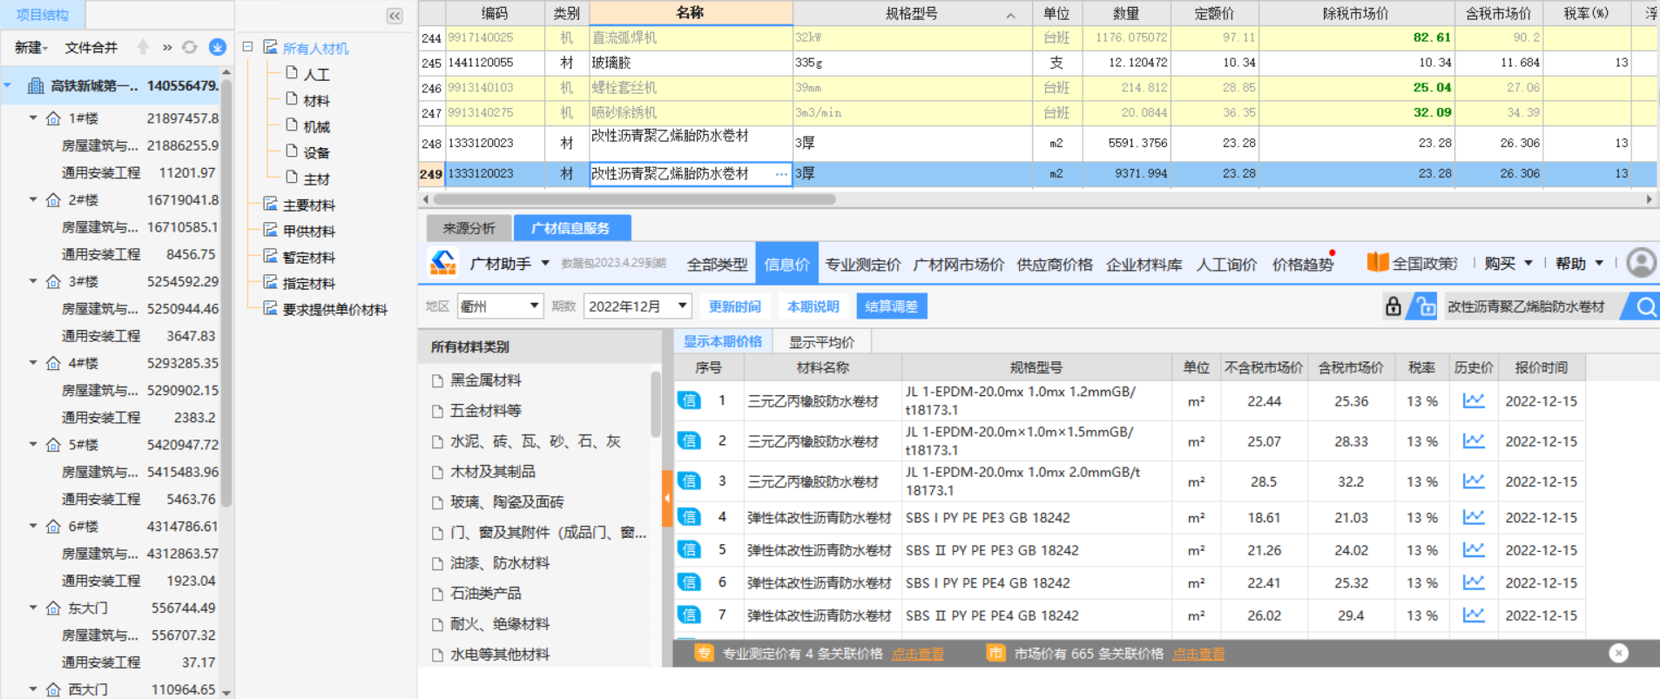Screen dimensions: 1660x699
Task: Switch to the 来源分析 tab
Action: tap(469, 228)
